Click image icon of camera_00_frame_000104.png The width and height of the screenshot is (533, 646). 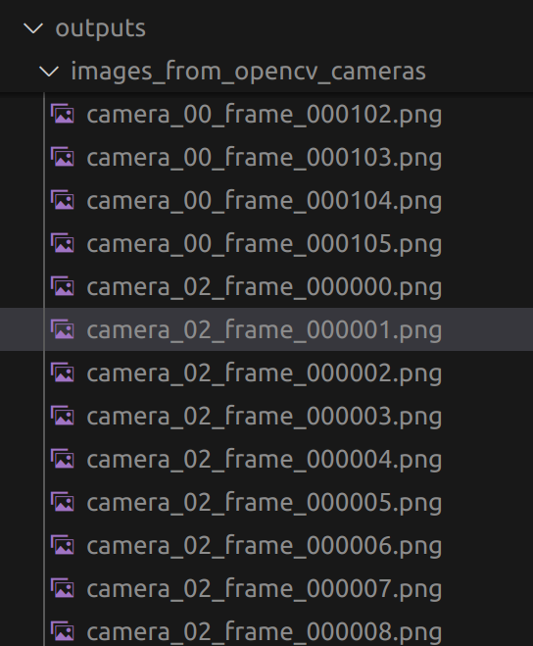tap(63, 200)
